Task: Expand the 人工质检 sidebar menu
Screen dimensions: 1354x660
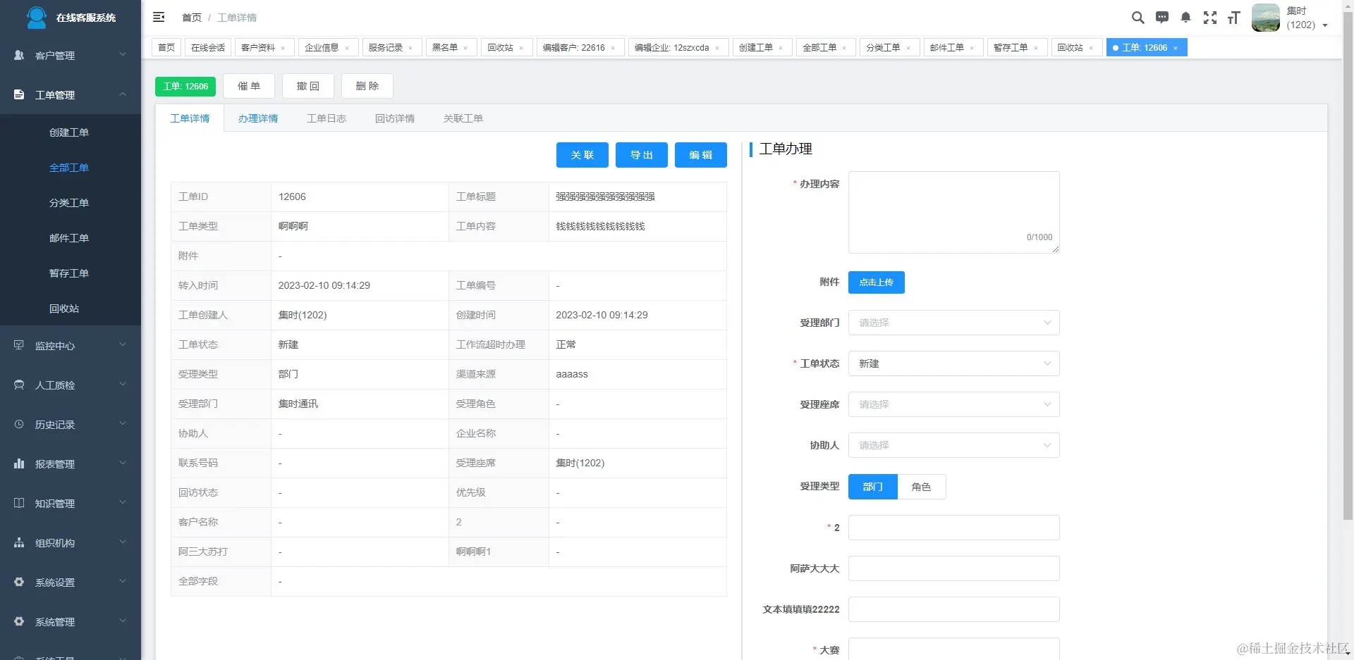Action: (123, 384)
